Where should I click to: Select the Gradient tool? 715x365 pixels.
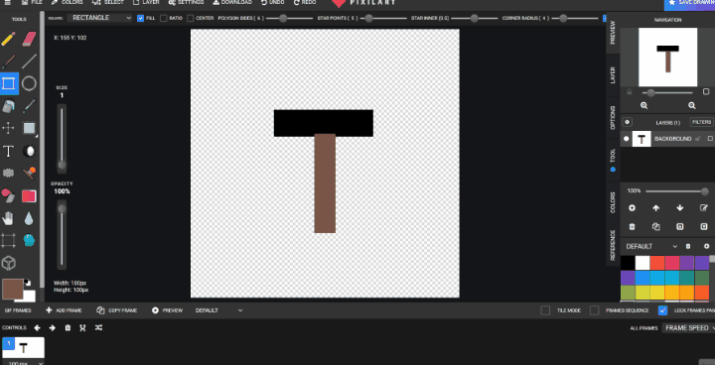coord(29,196)
